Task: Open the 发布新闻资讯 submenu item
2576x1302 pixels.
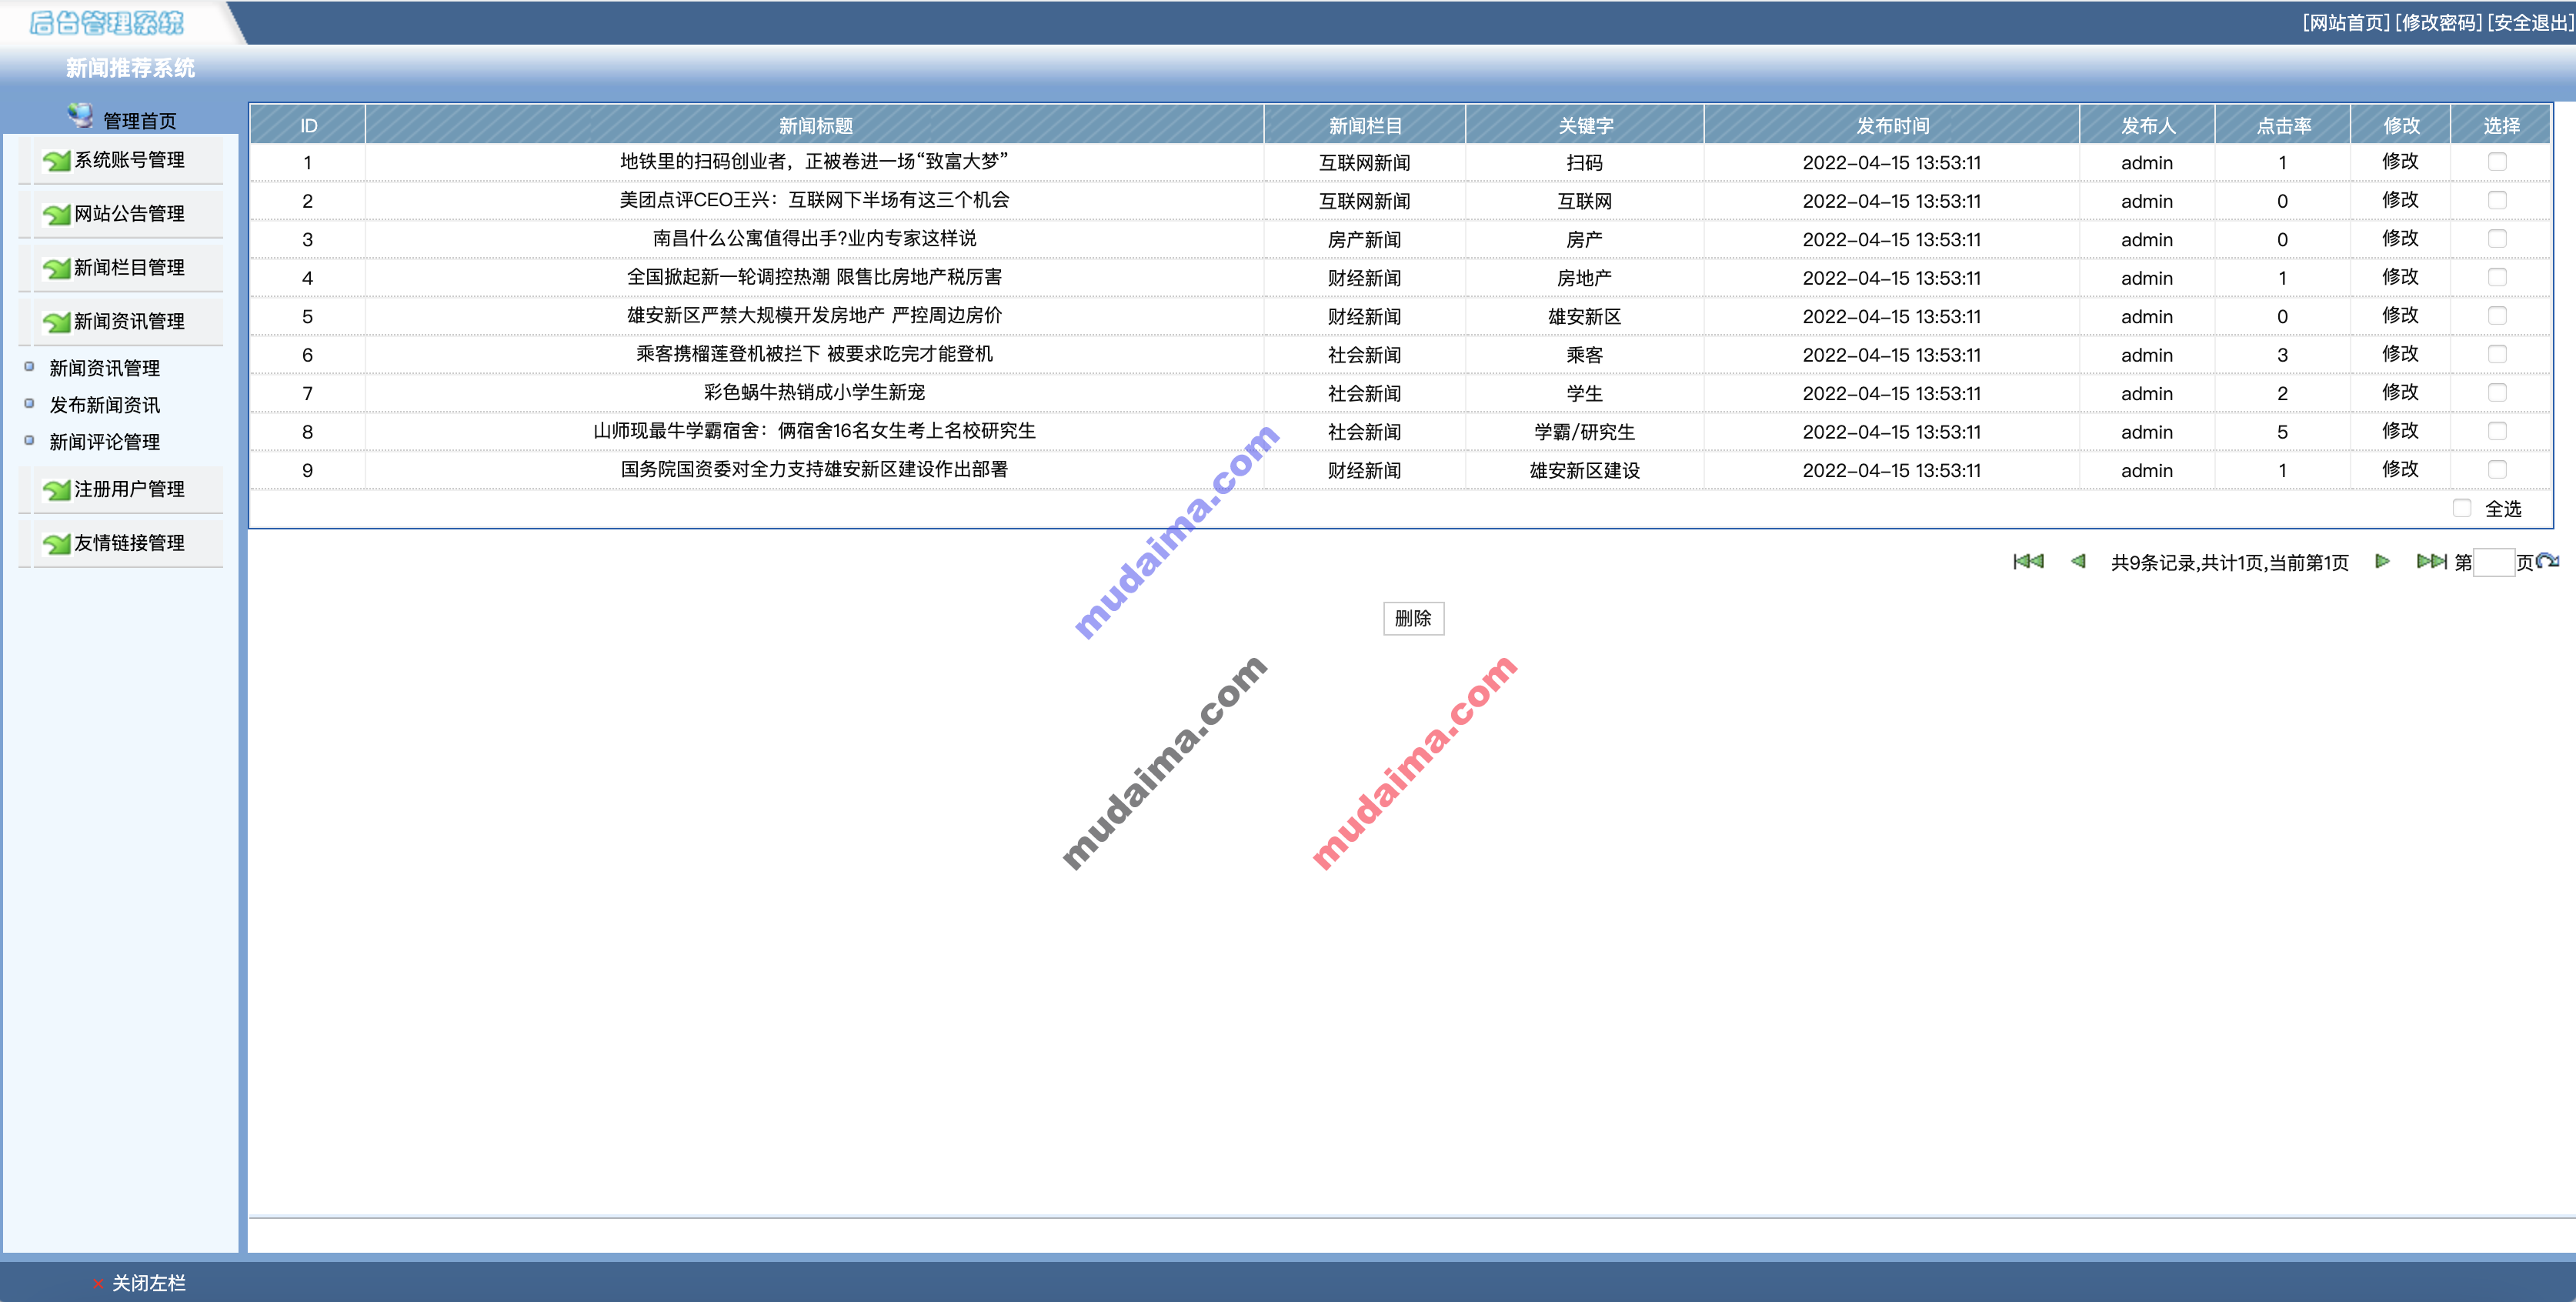Action: point(104,405)
